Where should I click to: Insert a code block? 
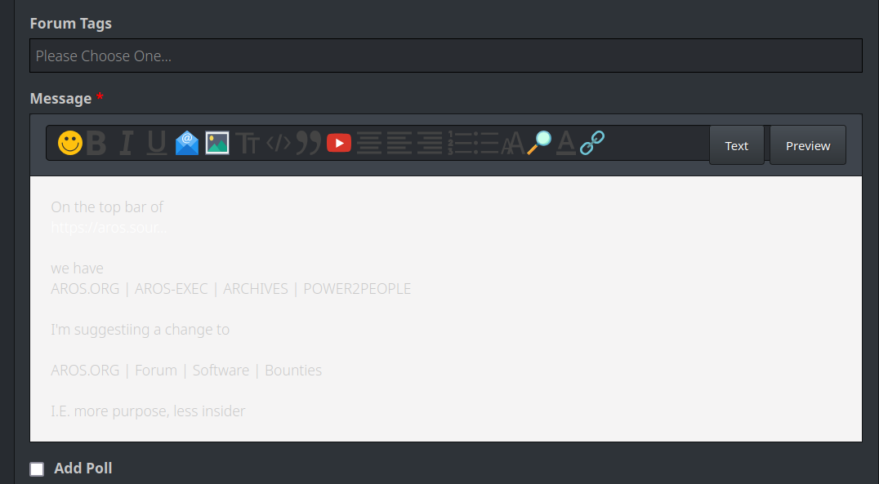(279, 144)
